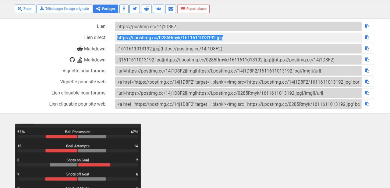Click 'Goal Attempts' text in image
390x188 pixels.
[78, 146]
